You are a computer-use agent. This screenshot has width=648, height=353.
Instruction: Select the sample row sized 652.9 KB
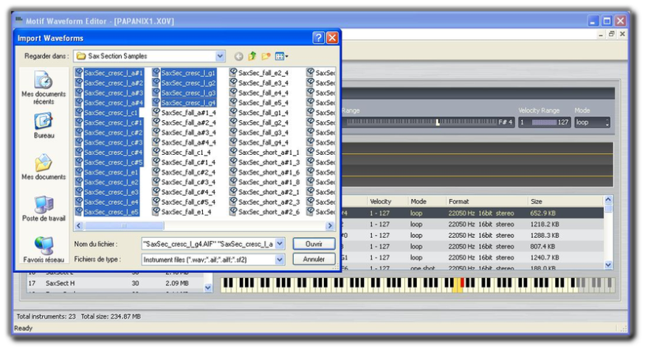[x=472, y=214]
